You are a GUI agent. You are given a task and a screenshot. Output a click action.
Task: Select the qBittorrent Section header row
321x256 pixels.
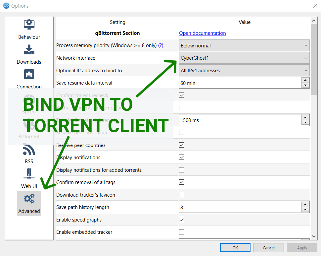(117, 33)
